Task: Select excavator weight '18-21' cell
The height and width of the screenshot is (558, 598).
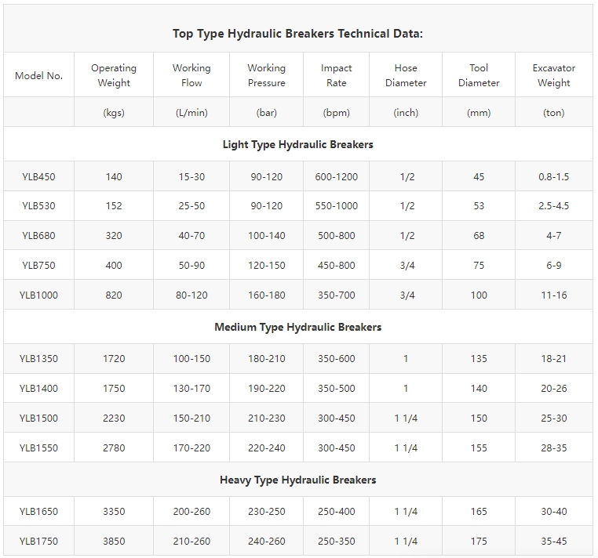Action: [x=554, y=358]
